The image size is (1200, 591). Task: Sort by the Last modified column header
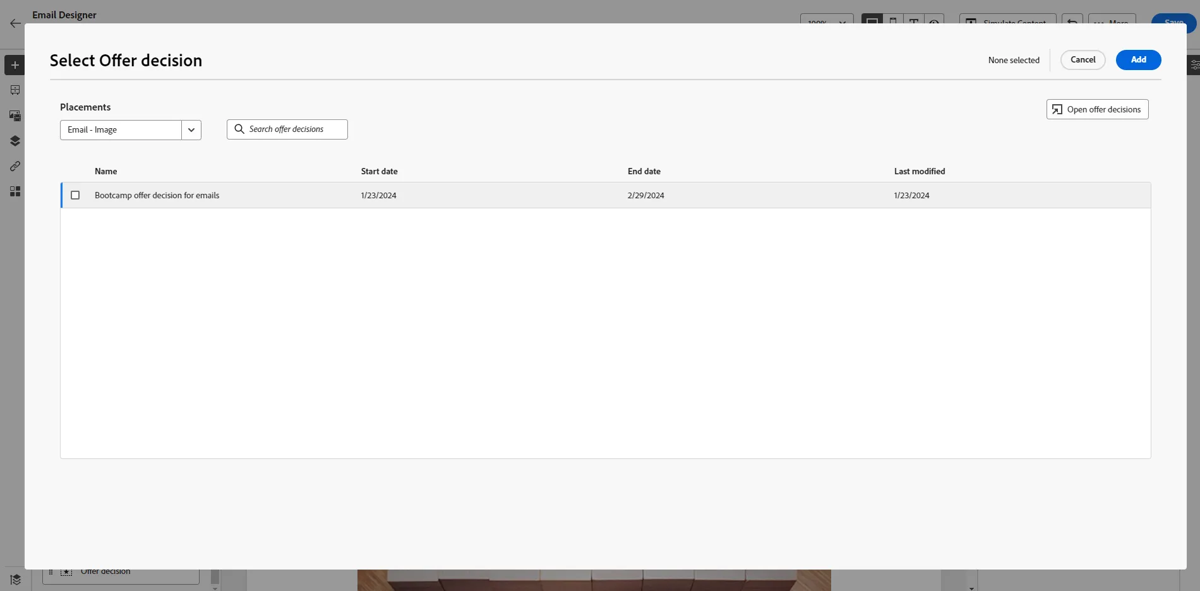[x=919, y=171]
